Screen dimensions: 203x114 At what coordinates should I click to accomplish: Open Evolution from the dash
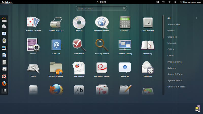(4, 27)
